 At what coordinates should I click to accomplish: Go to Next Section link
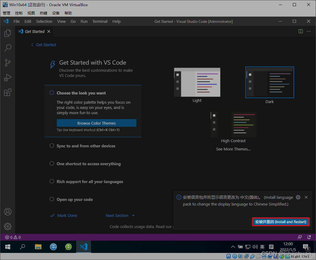tap(120, 215)
